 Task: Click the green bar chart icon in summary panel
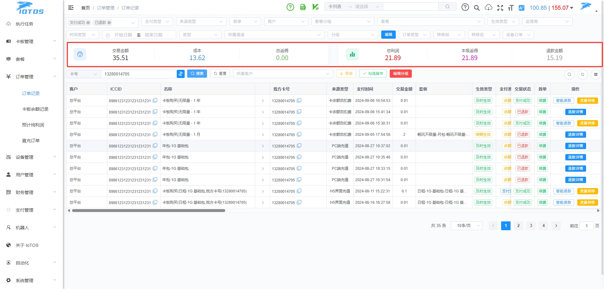(x=352, y=54)
